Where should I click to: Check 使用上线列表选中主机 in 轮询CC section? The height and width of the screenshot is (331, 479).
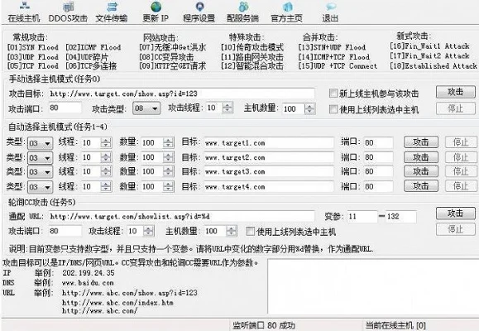pyautogui.click(x=250, y=232)
